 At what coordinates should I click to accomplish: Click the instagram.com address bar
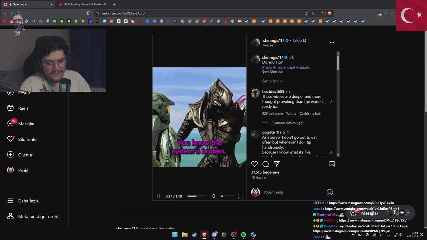tap(198, 13)
